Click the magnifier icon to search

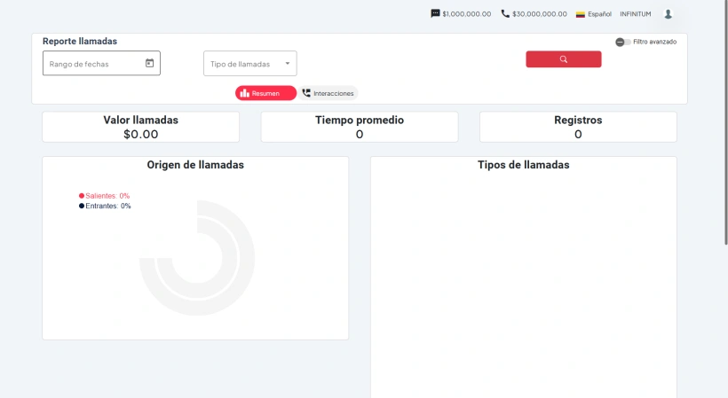click(x=563, y=59)
